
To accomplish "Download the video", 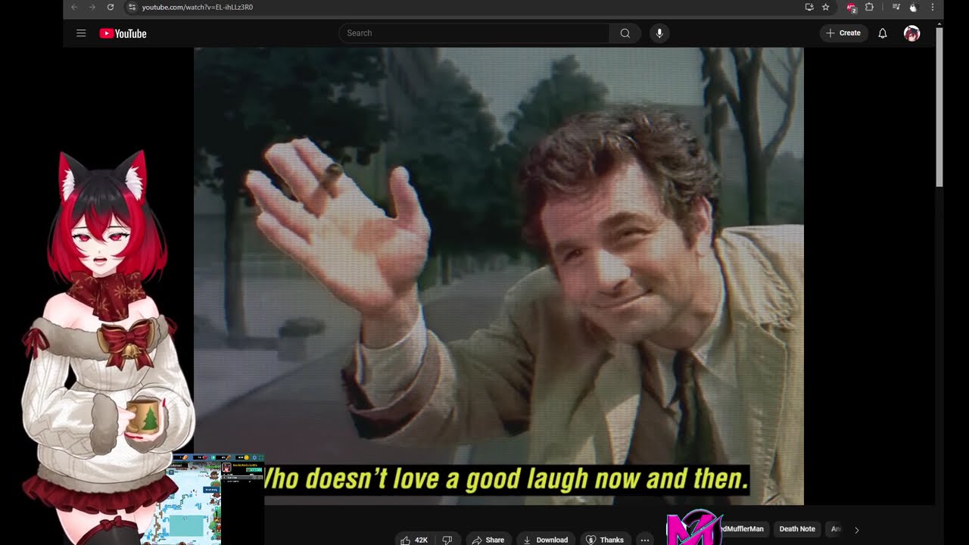I will coord(546,540).
